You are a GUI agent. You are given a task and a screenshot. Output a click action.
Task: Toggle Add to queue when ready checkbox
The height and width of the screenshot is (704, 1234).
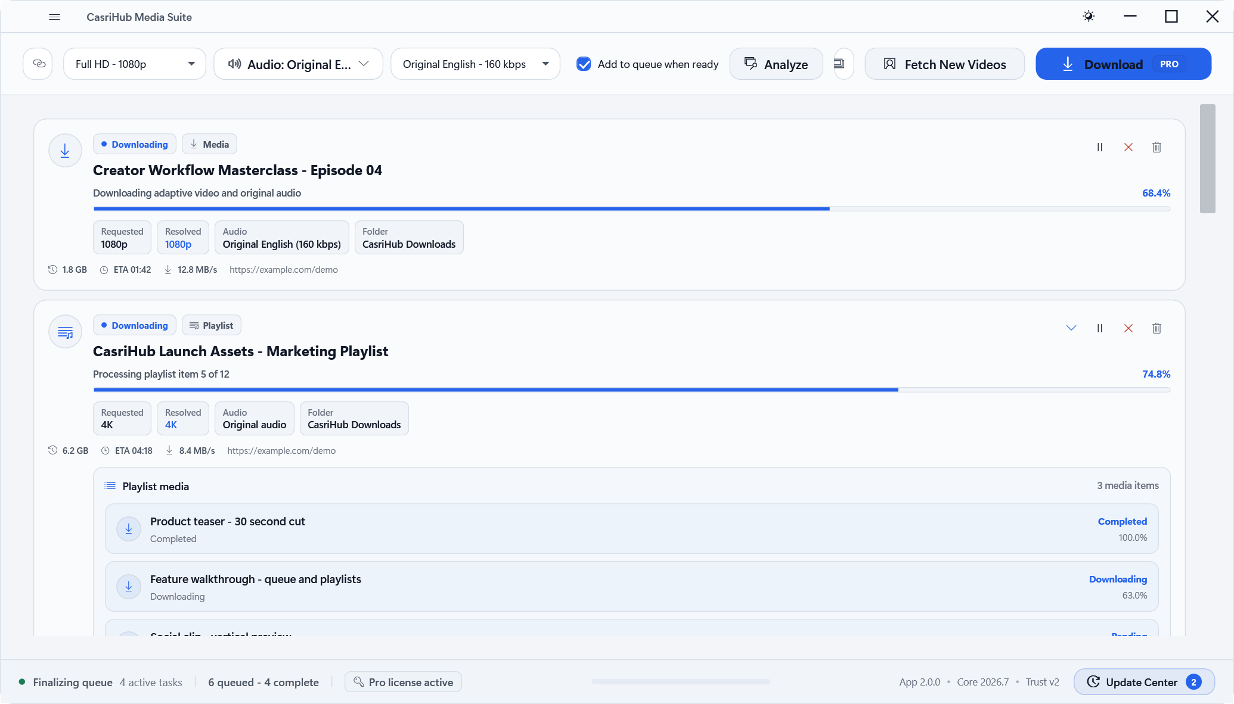tap(584, 64)
